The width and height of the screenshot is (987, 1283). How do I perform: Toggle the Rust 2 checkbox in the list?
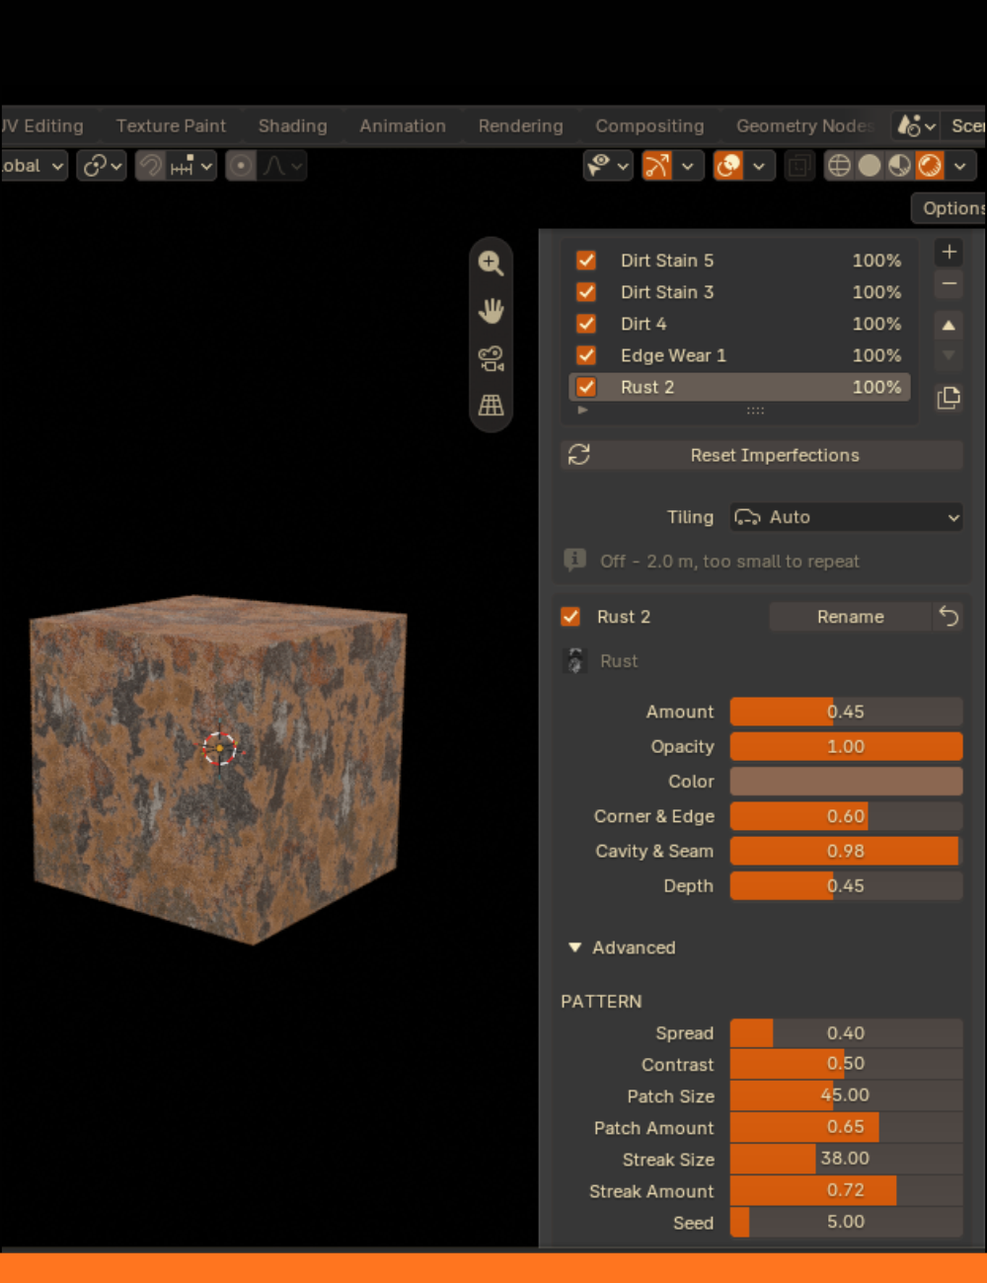tap(586, 387)
